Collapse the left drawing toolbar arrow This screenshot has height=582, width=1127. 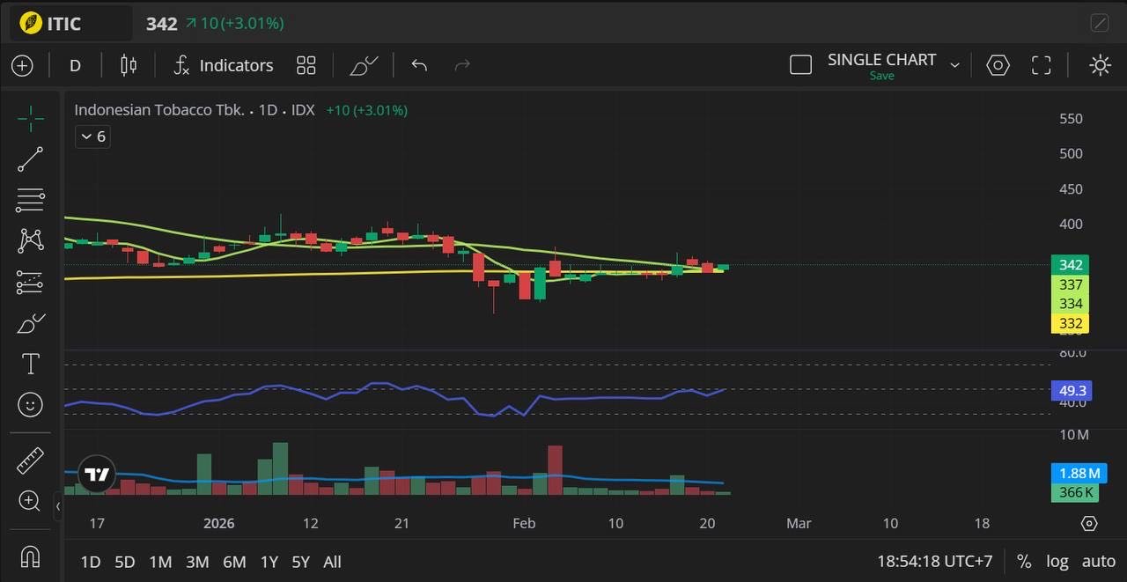[x=58, y=506]
